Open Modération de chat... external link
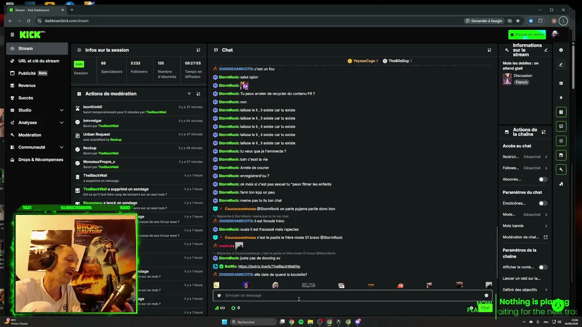Viewport: 582px width, 327px height. coord(525,237)
